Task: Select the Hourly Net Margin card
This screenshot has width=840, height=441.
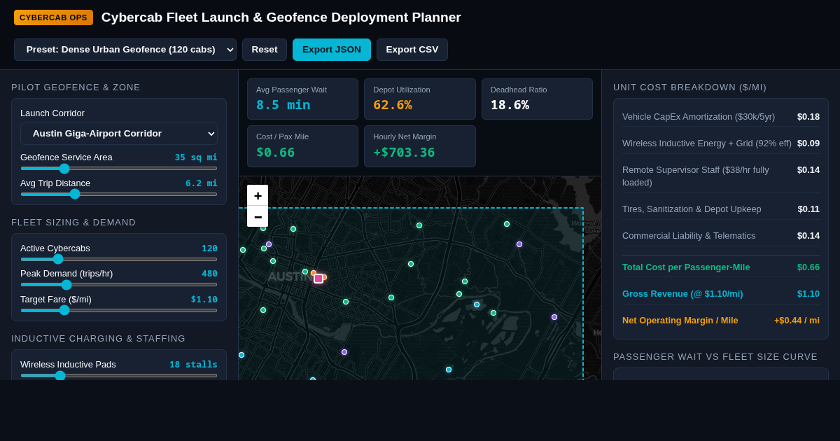Action: pos(420,146)
